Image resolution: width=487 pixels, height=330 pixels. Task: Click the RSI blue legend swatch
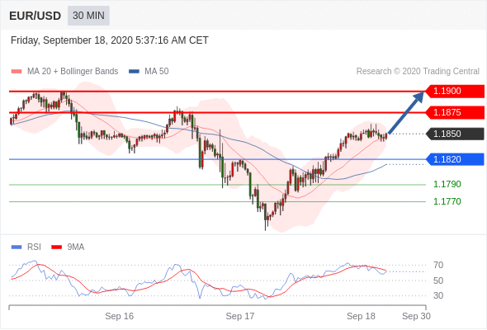17,247
